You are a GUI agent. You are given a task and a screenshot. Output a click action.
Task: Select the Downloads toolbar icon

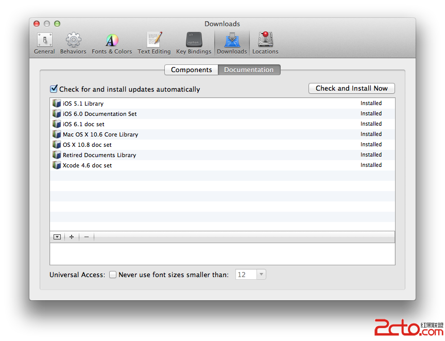tap(232, 43)
